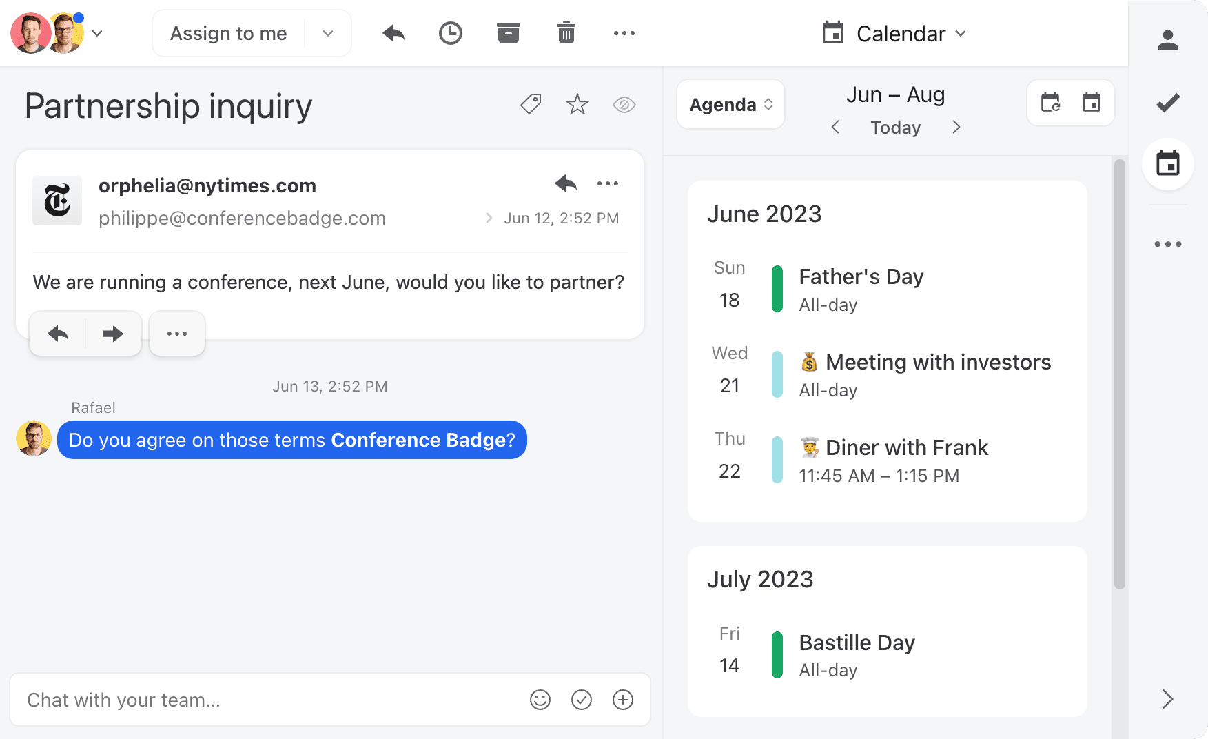Click Today to jump to the current date
This screenshot has height=739, width=1208.
pos(894,127)
